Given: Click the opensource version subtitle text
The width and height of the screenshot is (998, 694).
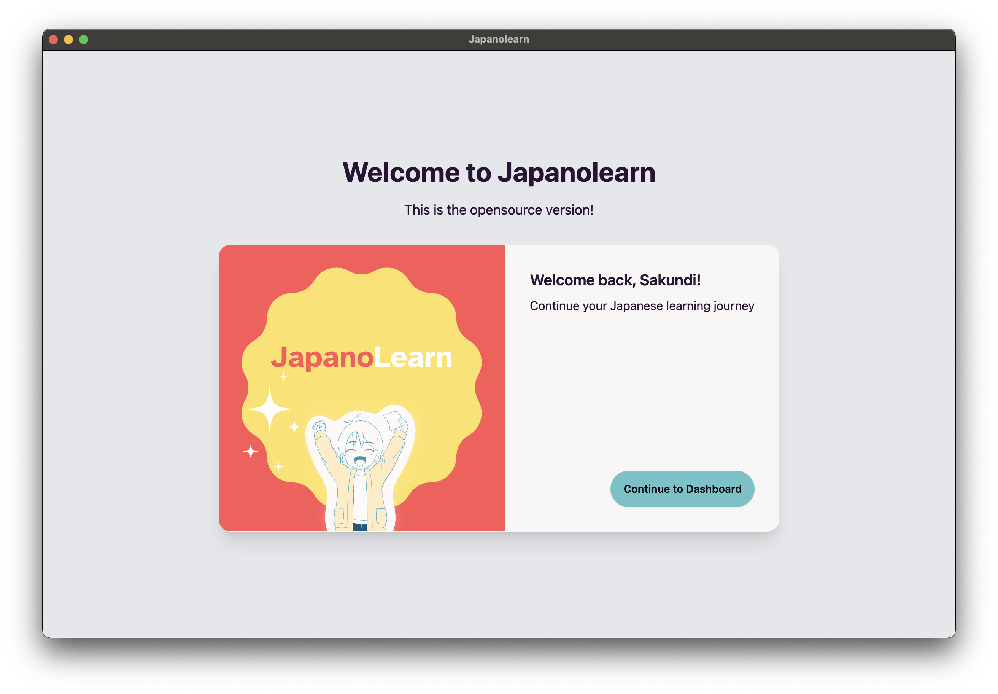Looking at the screenshot, I should point(499,209).
